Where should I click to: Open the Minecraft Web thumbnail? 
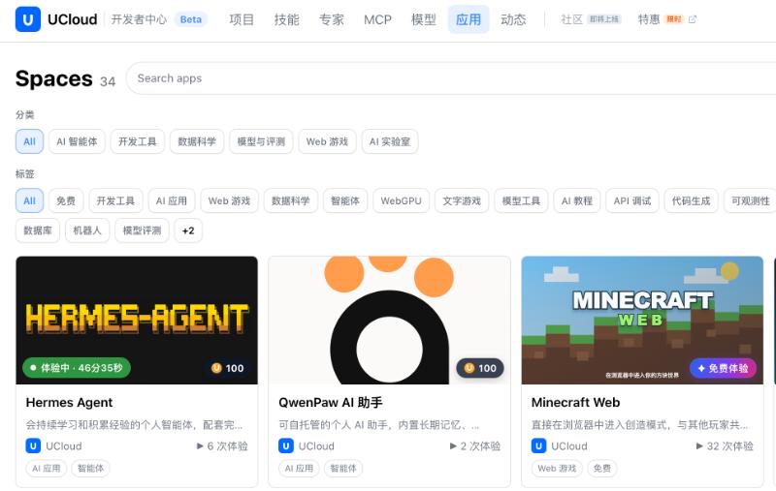[642, 321]
